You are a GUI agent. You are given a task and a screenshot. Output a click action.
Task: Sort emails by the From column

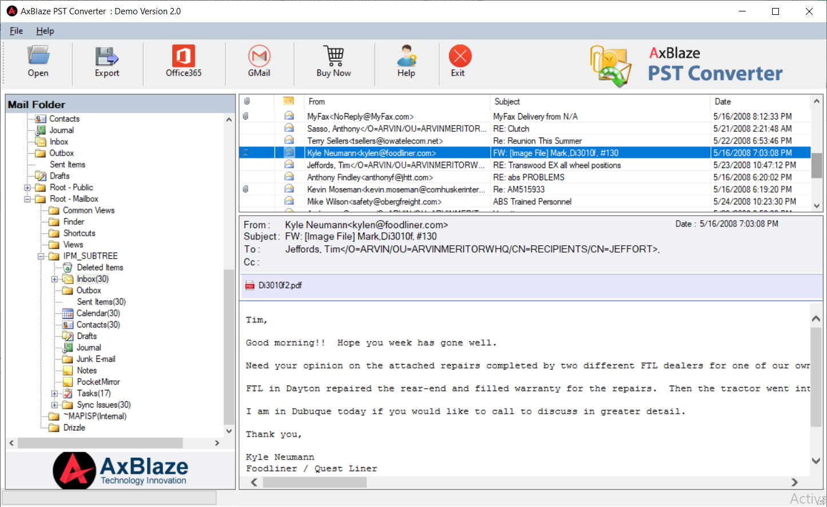(397, 102)
